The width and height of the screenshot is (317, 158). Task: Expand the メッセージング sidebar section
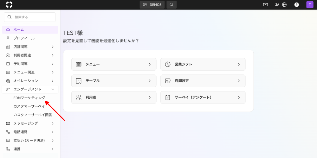click(30, 123)
